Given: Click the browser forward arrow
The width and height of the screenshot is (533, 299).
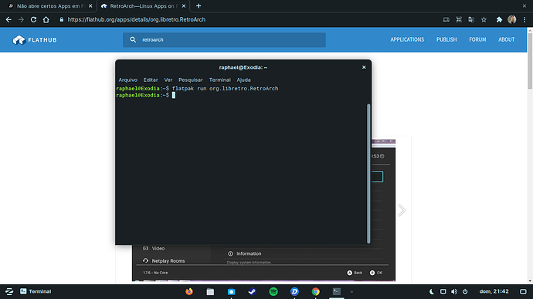Looking at the screenshot, I should tap(21, 20).
